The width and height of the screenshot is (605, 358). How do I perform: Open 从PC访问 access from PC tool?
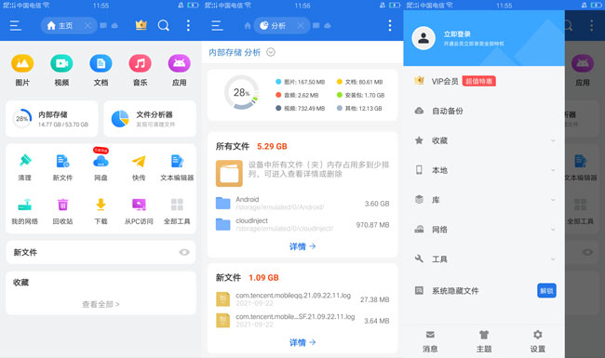(139, 211)
